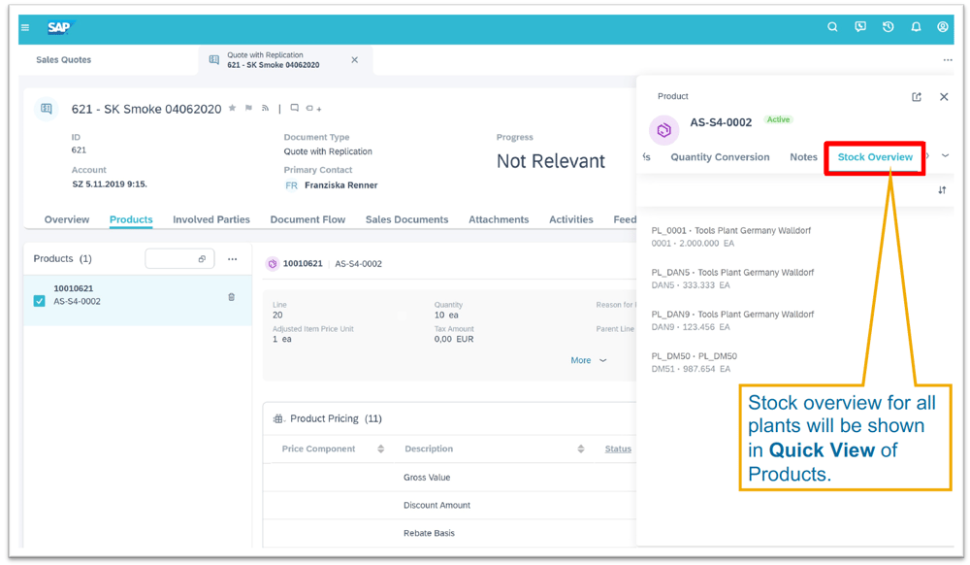Open Attachments tab
The width and height of the screenshot is (970, 565).
pos(499,219)
